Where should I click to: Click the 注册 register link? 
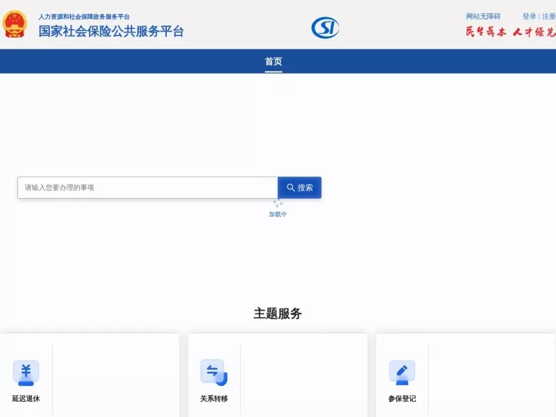[x=548, y=16]
